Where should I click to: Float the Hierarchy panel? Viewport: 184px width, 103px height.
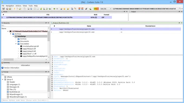(x=46, y=23)
